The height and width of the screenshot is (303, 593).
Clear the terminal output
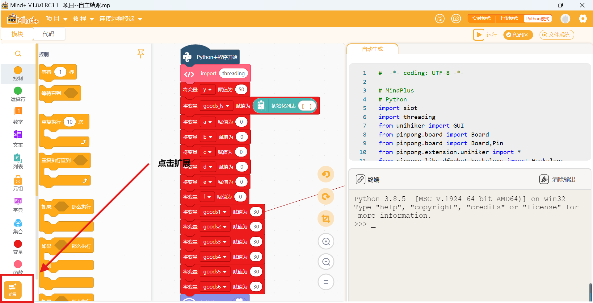pos(557,179)
